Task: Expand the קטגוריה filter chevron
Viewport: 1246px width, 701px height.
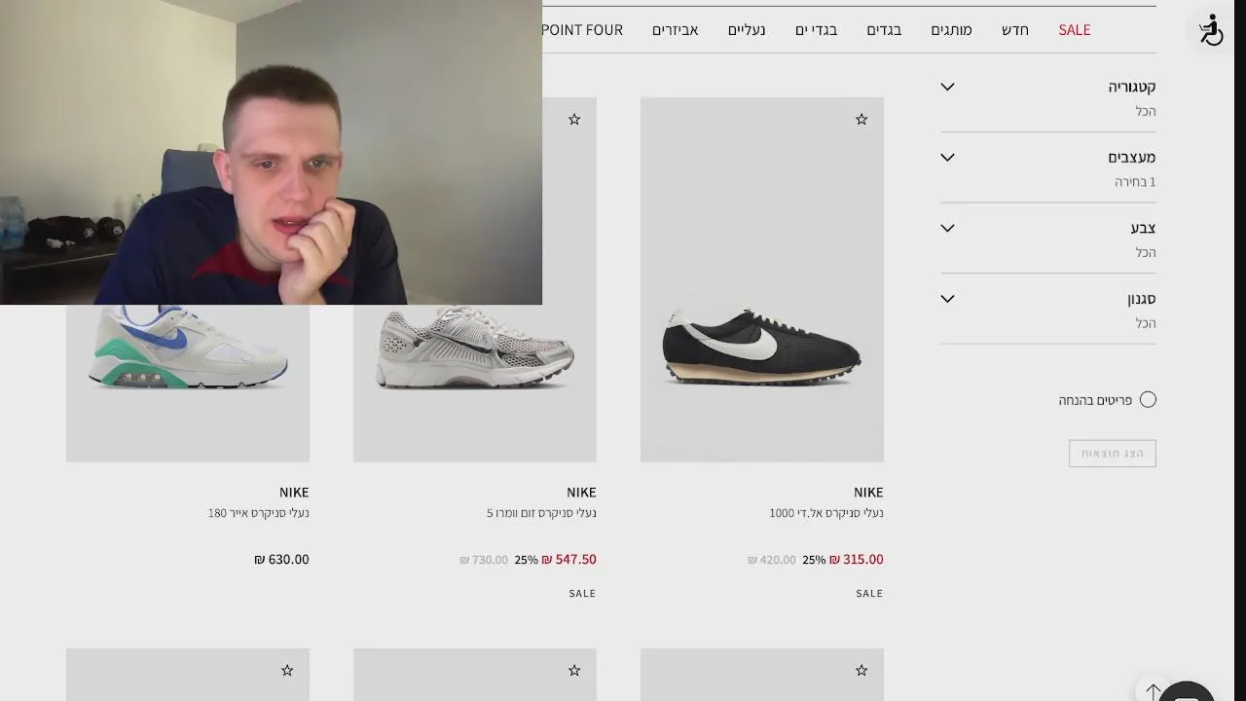Action: 947,87
